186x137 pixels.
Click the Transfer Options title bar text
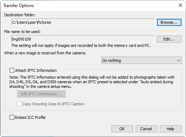click(18, 6)
